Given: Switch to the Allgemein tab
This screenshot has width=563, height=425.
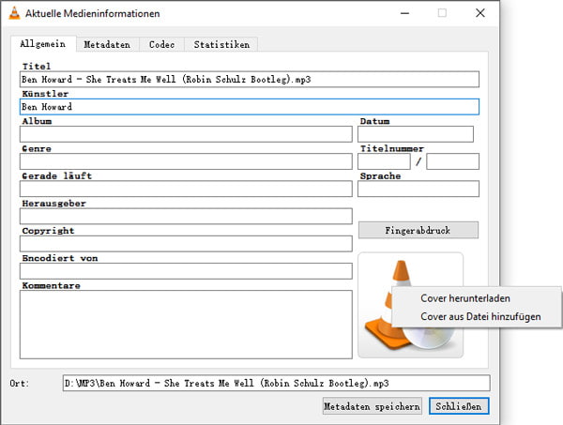Looking at the screenshot, I should click(43, 44).
